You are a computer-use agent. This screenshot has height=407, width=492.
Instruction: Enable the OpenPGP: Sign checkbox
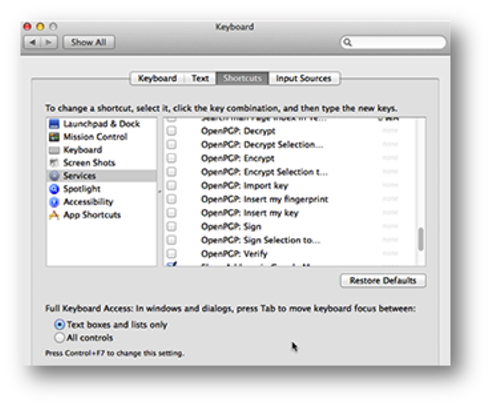click(x=171, y=226)
